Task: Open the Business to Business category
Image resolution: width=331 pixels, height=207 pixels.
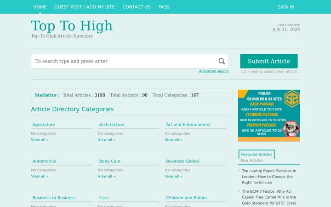Action: 54,198
